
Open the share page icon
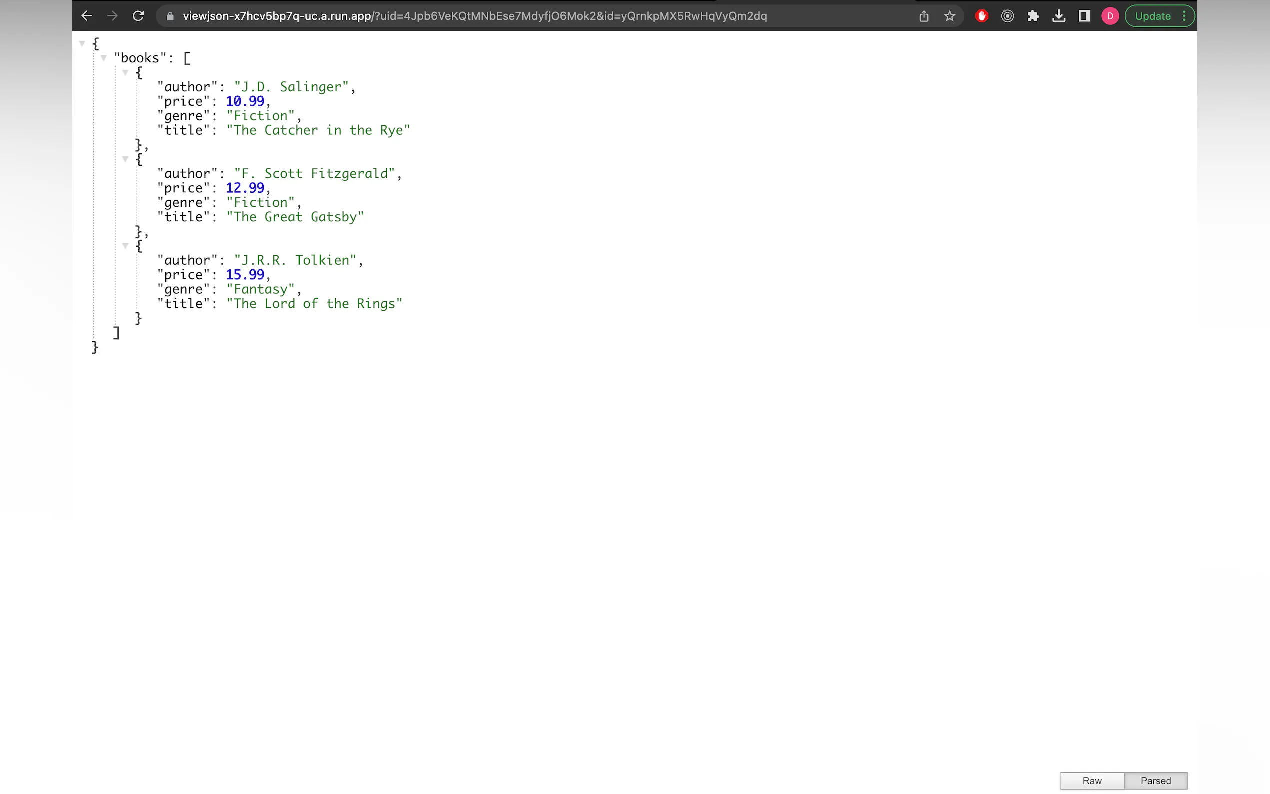tap(924, 16)
